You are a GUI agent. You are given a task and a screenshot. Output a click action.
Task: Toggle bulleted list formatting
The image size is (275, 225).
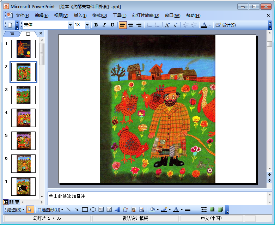[157, 25]
